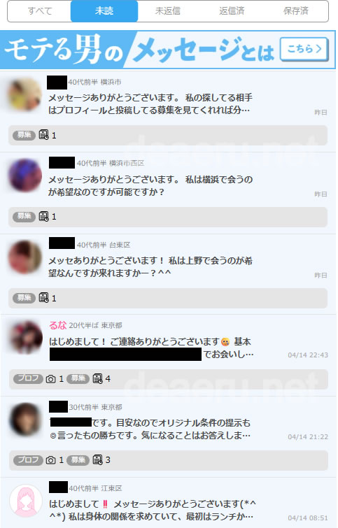Screen dimensions: 338x528
Task: Click the note icon with count 4
Action: (x=97, y=378)
